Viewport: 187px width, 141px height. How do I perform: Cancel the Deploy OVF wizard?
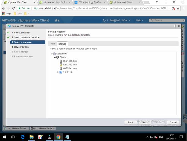point(173,122)
